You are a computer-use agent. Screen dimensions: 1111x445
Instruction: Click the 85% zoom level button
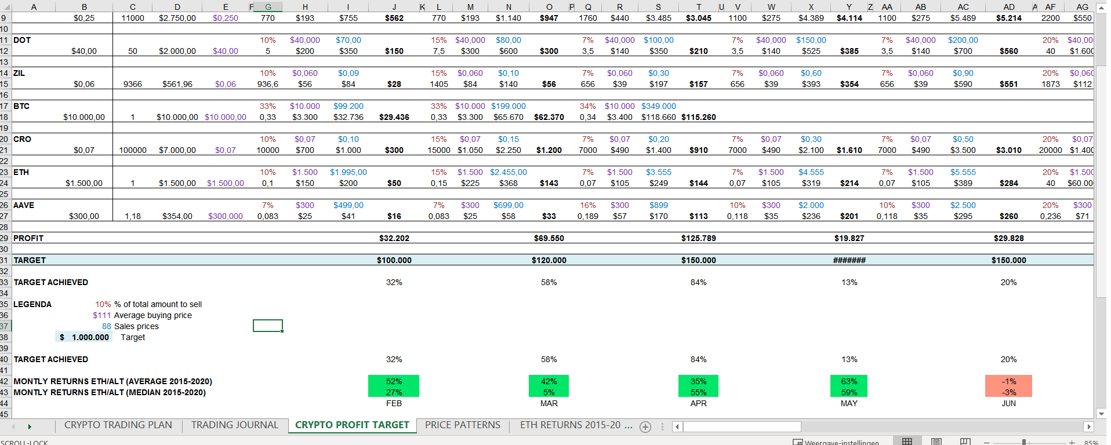click(x=1091, y=443)
